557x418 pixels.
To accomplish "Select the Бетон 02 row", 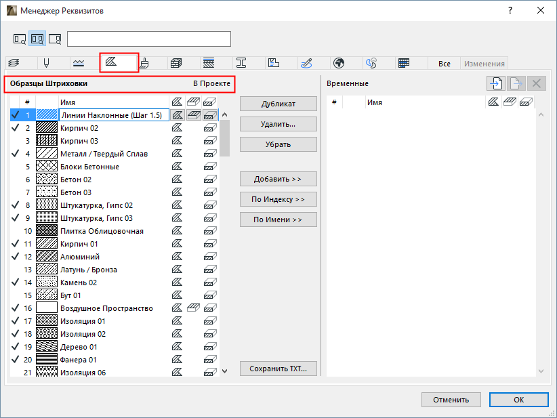I will (114, 180).
